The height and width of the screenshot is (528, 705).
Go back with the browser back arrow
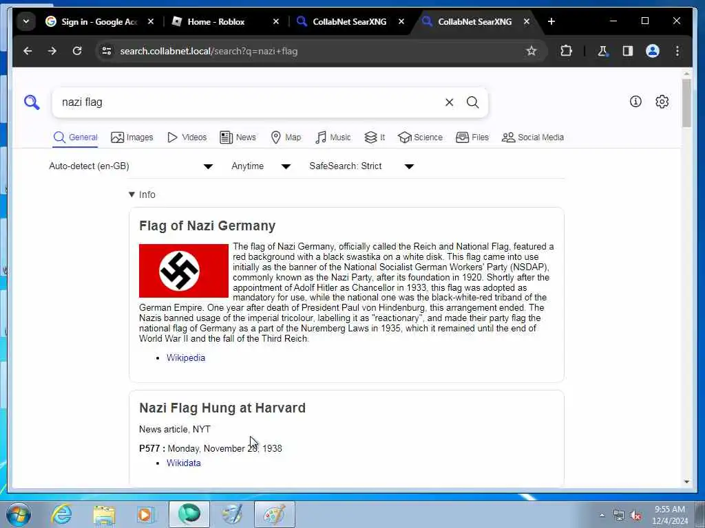click(x=28, y=51)
